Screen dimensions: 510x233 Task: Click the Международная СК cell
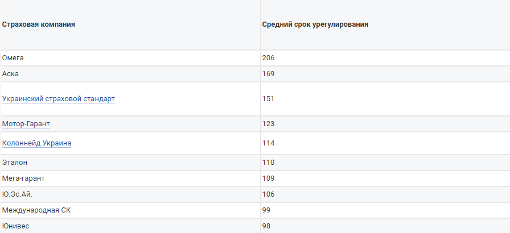(36, 210)
